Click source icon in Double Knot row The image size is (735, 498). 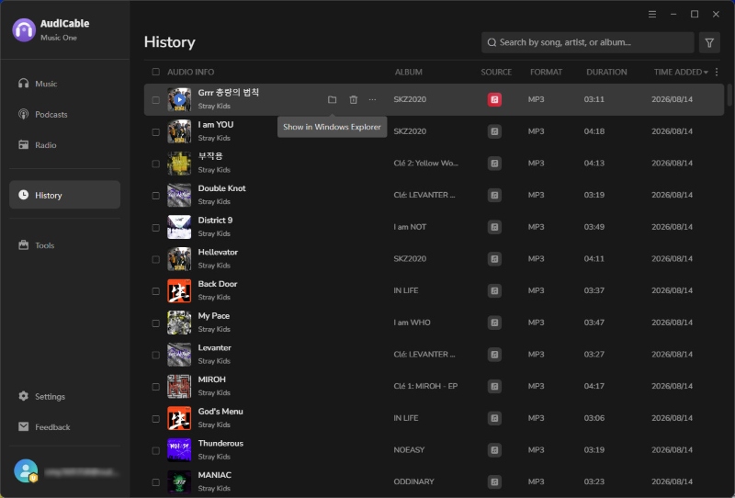coord(494,195)
